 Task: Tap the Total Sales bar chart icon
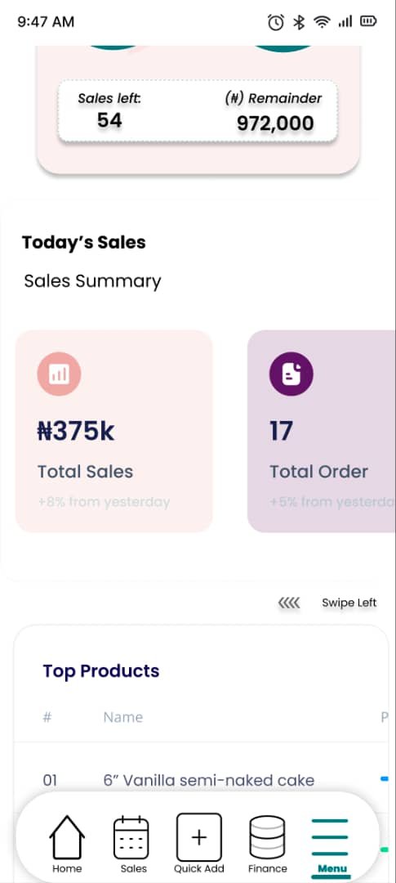click(59, 374)
